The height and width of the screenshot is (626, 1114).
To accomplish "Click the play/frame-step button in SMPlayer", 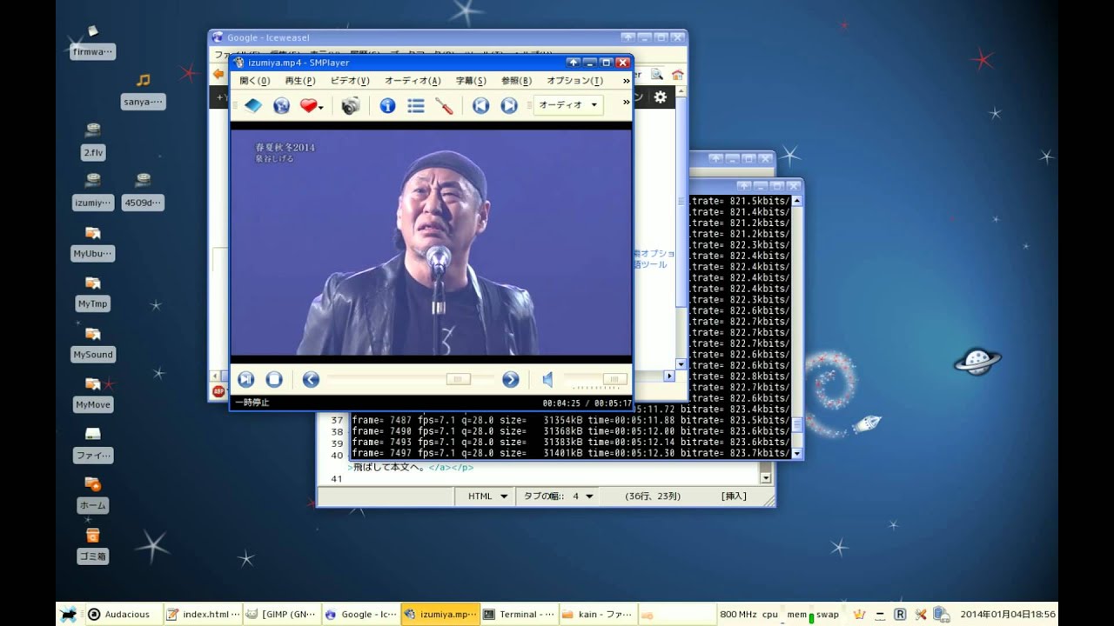I will 246,379.
